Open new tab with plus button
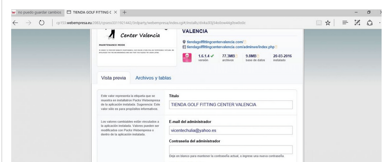This screenshot has height=162, width=391. point(124,12)
